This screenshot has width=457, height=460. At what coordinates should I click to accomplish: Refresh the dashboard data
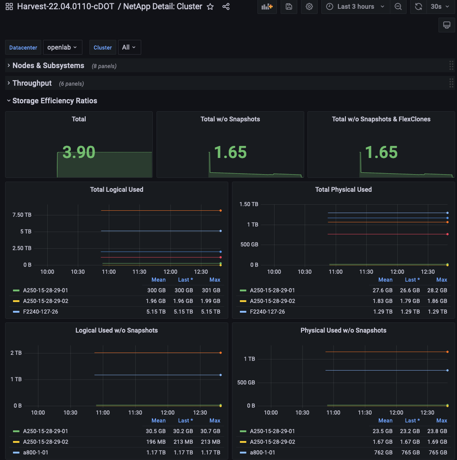(419, 6)
